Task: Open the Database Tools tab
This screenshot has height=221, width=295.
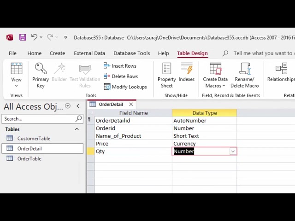Action: [132, 53]
